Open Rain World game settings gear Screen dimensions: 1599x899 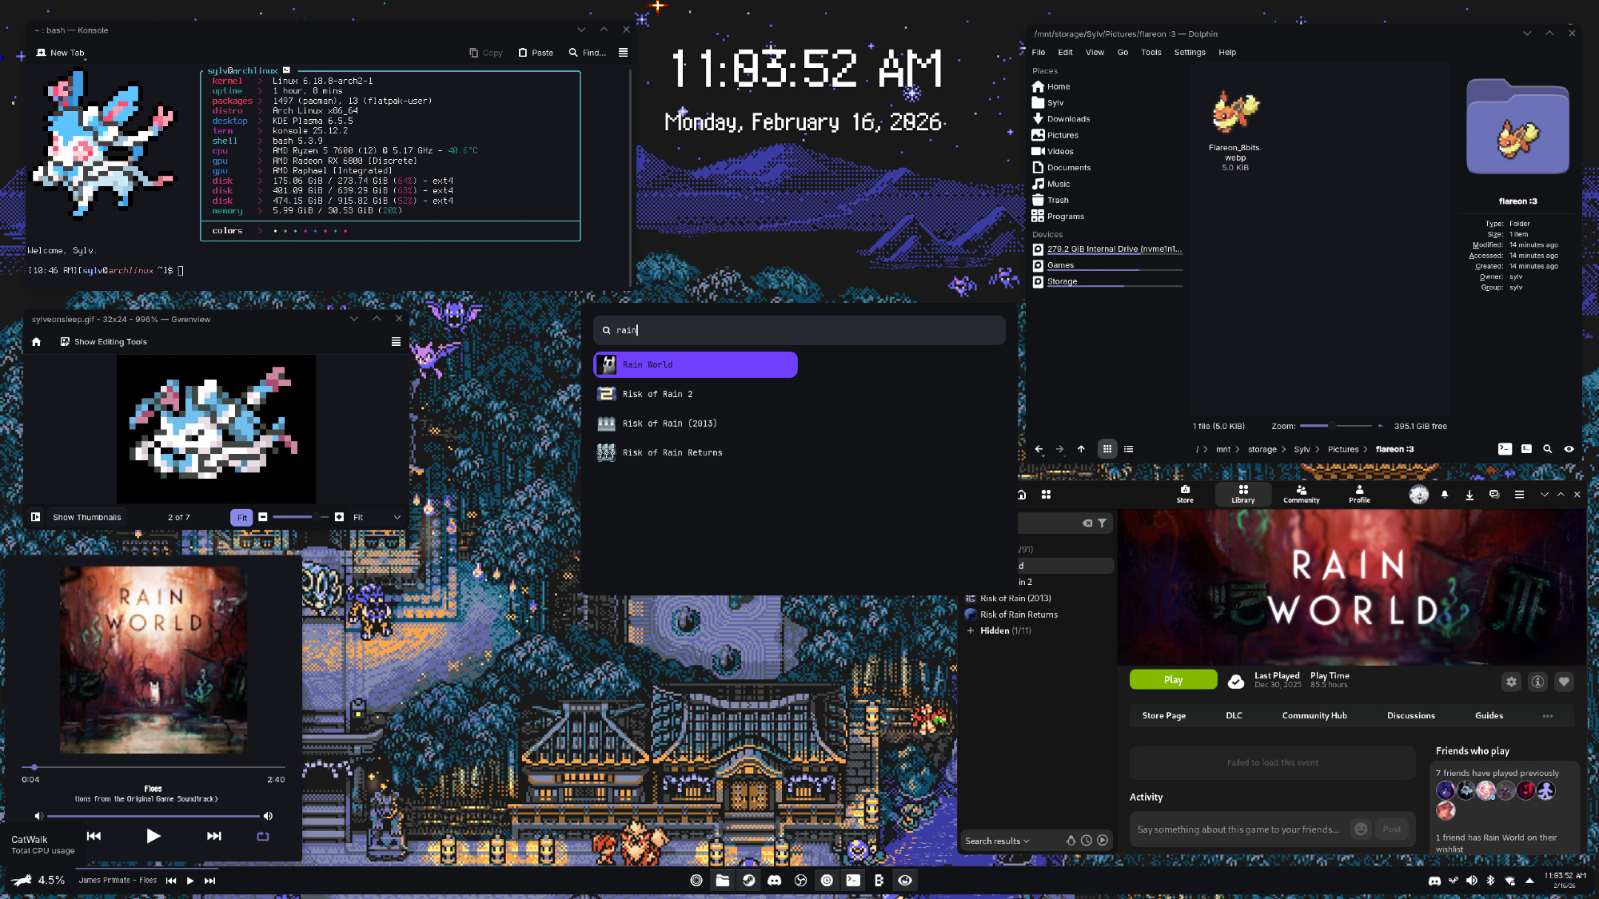[1511, 682]
